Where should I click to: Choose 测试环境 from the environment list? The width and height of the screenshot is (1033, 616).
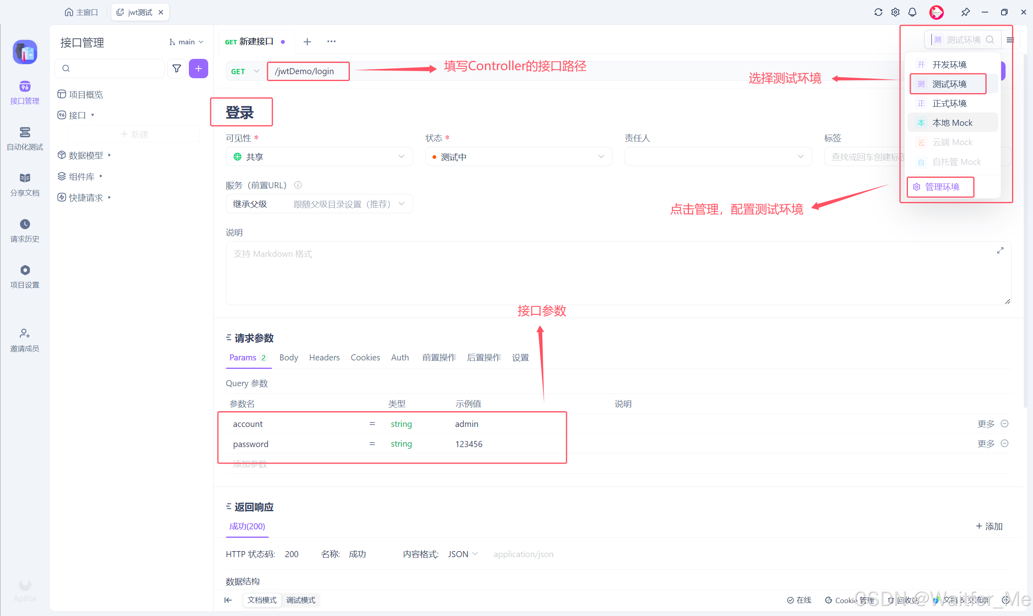(x=953, y=84)
